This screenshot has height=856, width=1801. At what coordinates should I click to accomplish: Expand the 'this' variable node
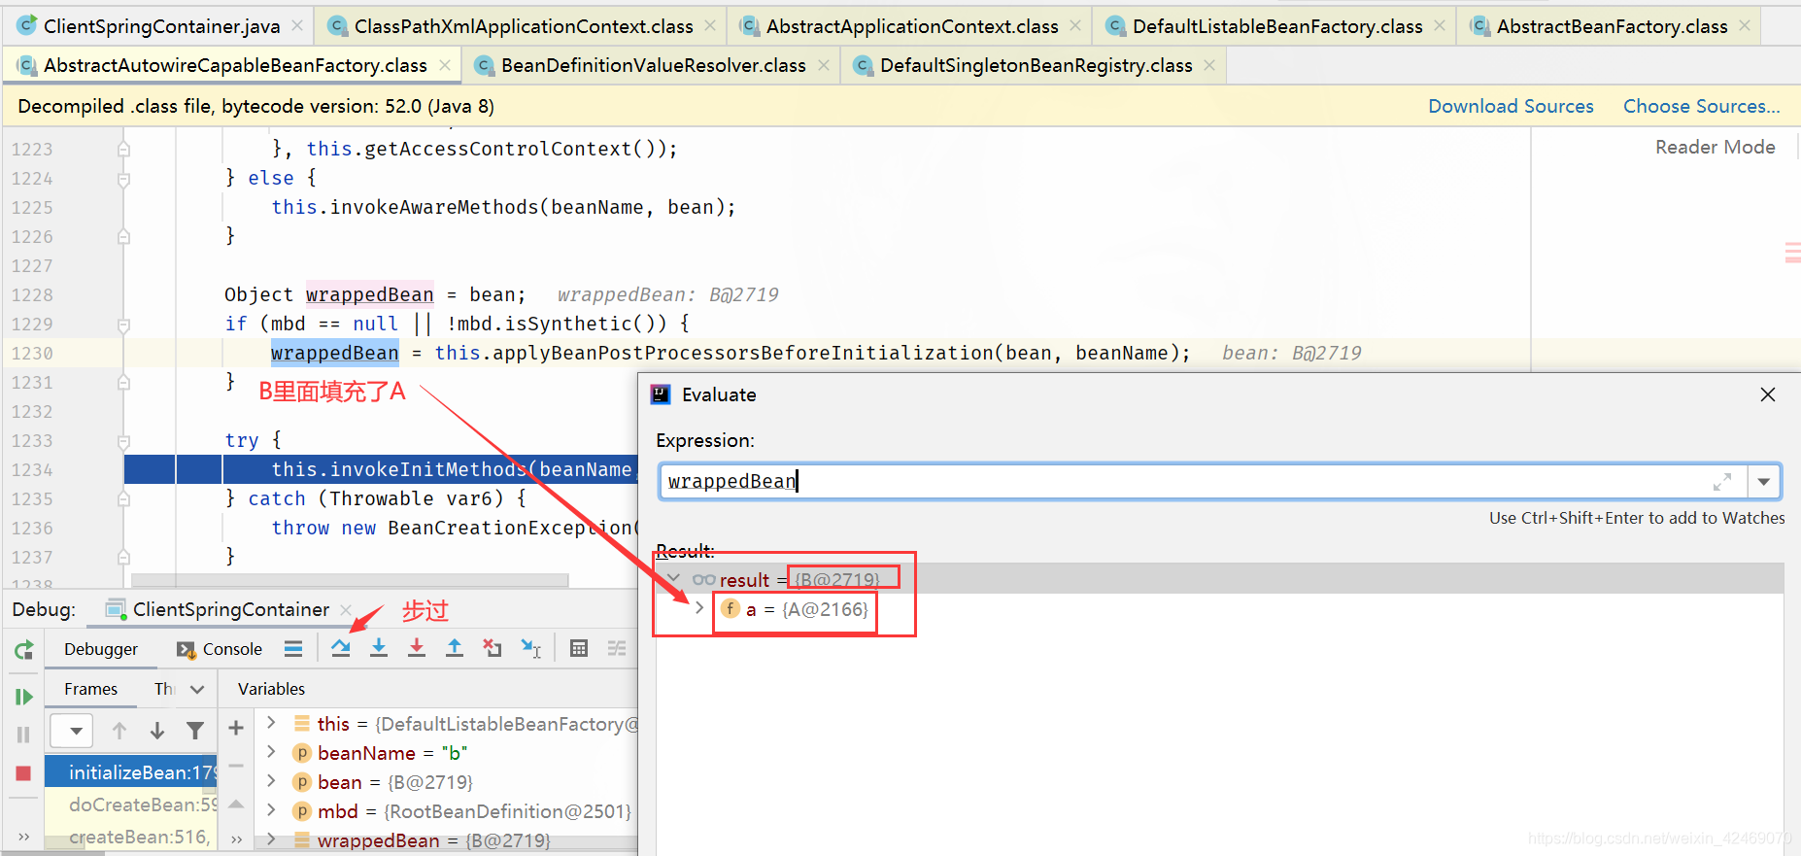[x=272, y=723]
